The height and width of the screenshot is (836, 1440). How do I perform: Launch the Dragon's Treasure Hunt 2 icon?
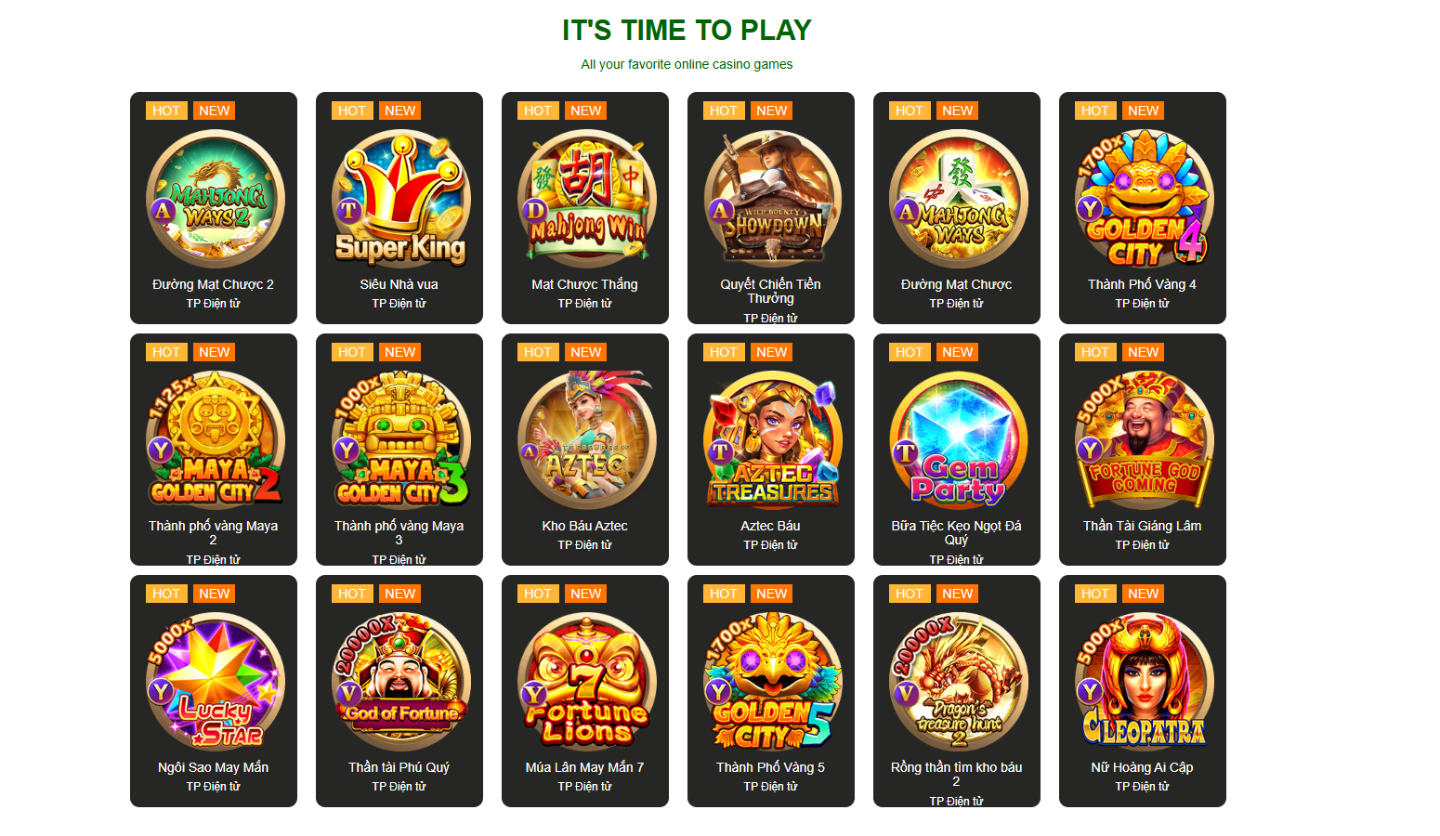958,682
